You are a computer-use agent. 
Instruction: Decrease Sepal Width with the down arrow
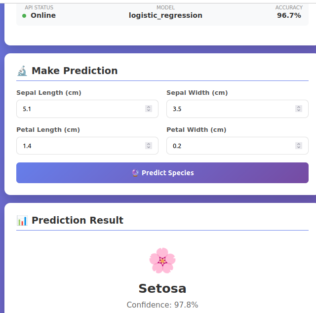click(x=299, y=111)
